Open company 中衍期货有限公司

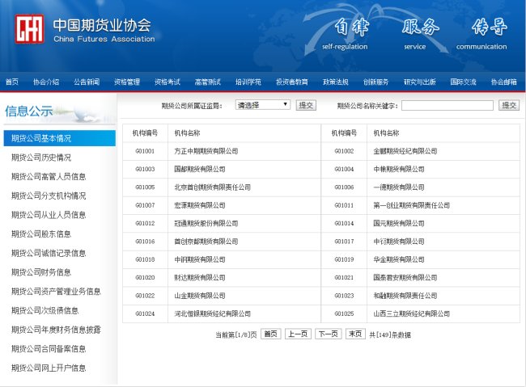[x=399, y=242]
